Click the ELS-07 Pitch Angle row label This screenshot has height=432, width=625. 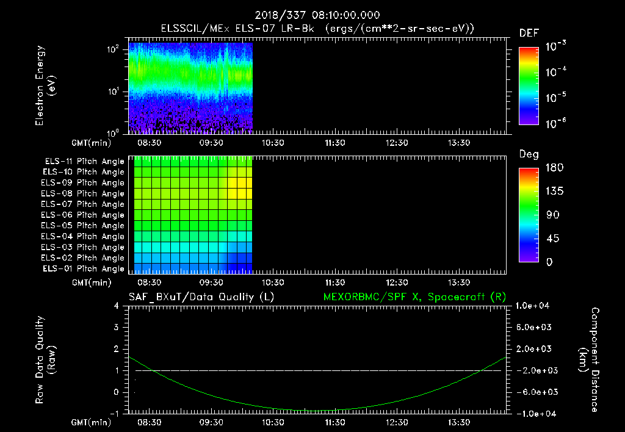click(82, 204)
